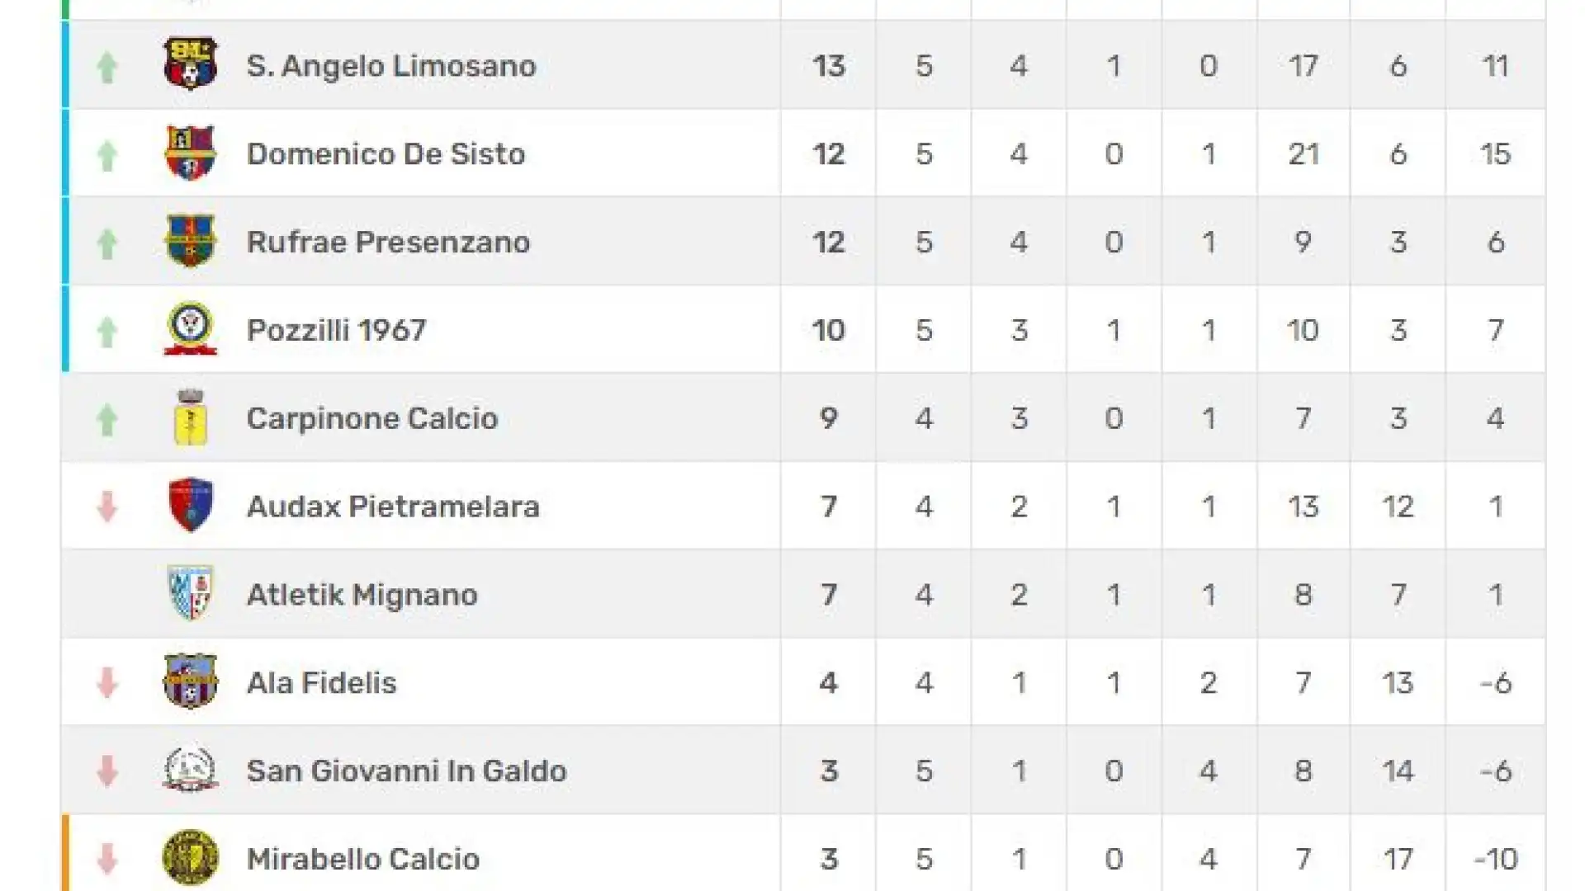Open the Domenico De Sisto team link
This screenshot has width=1585, height=891.
(386, 154)
